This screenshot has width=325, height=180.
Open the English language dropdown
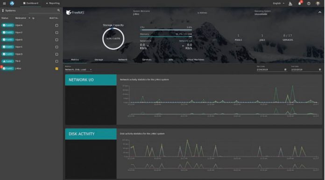(279, 3)
